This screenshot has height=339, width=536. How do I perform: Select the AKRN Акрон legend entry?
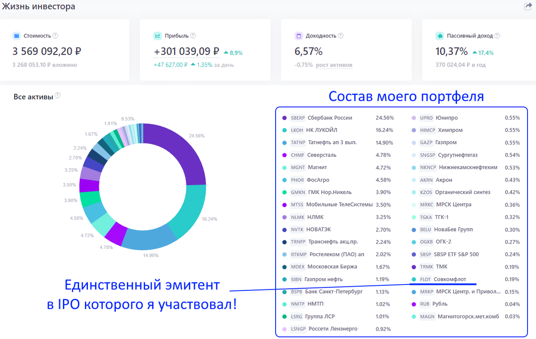466,180
